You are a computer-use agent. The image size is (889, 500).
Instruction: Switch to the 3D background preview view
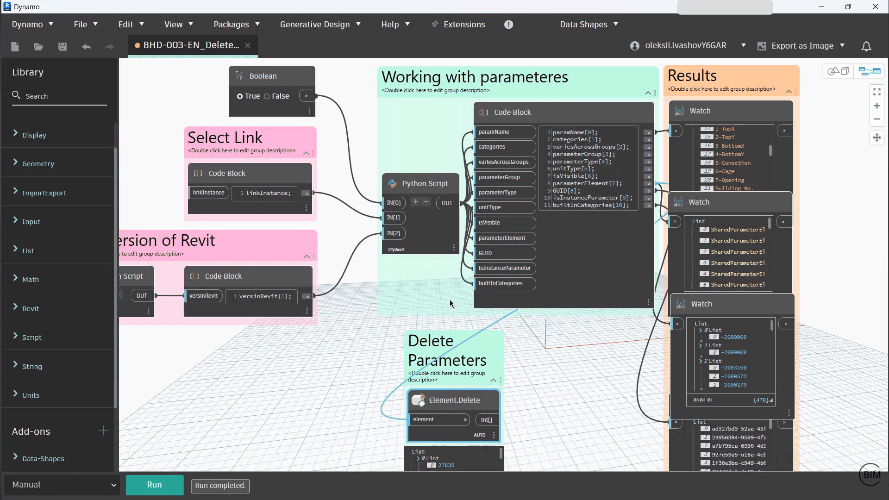click(x=838, y=71)
